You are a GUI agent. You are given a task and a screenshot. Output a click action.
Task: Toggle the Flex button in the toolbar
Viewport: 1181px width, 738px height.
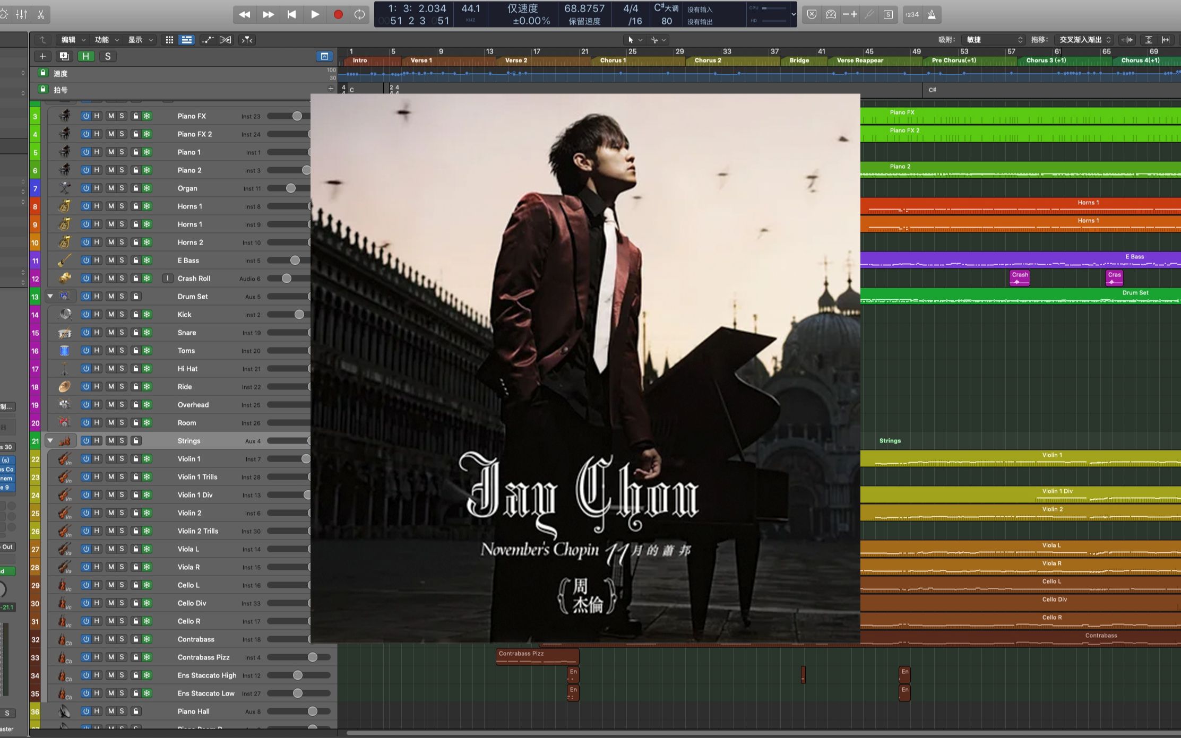pyautogui.click(x=226, y=40)
